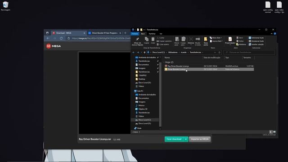Open Reciclagem bin on desktop
The width and height of the screenshot is (288, 162).
pyautogui.click(x=5, y=6)
